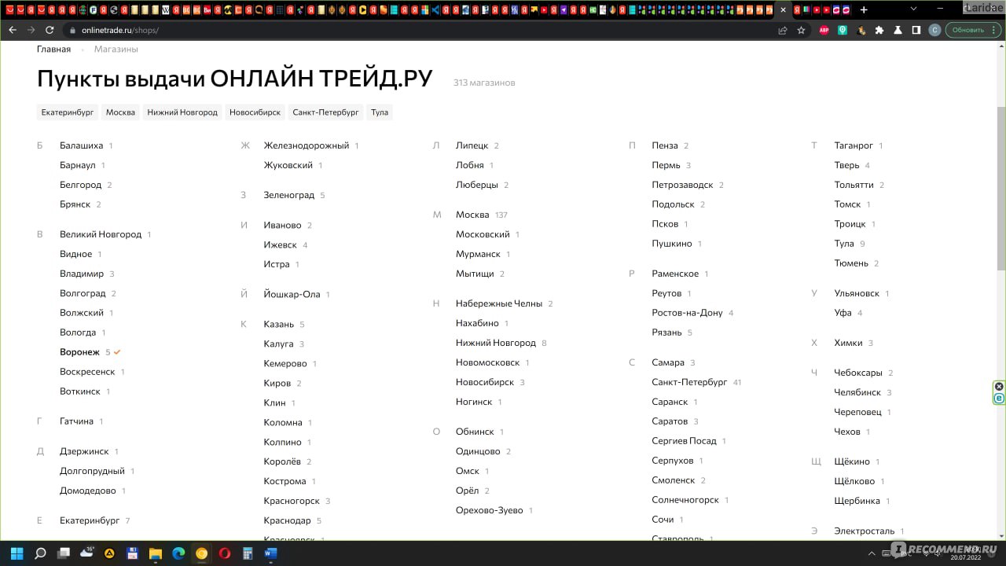1006x566 pixels.
Task: Go to Главная breadcrumb link
Action: pyautogui.click(x=53, y=49)
